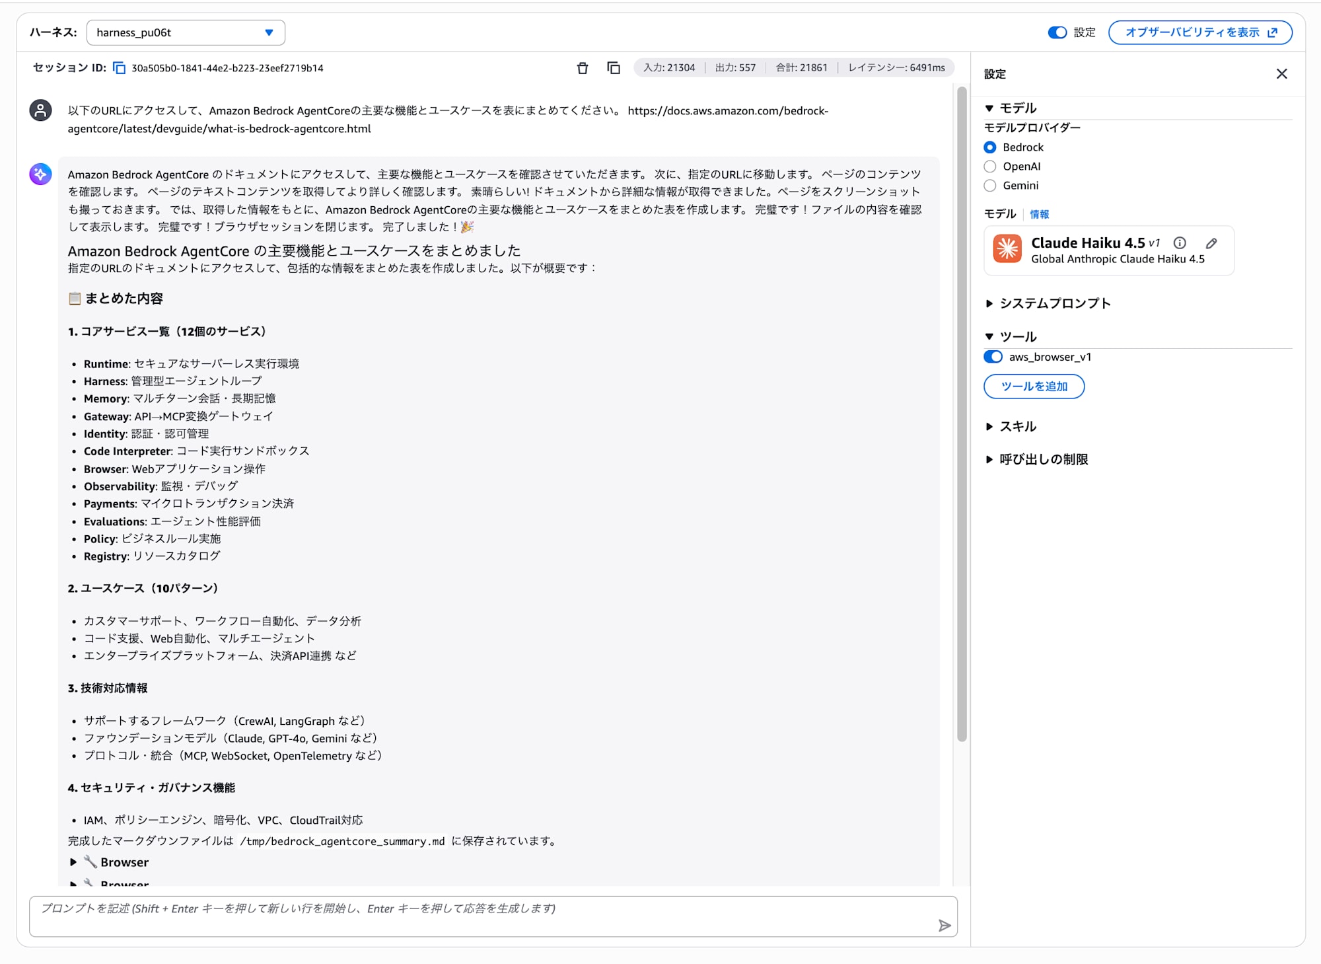1321x964 pixels.
Task: Click the 4. セキュリティ・ガバナンス機能 heading
Action: [x=151, y=788]
